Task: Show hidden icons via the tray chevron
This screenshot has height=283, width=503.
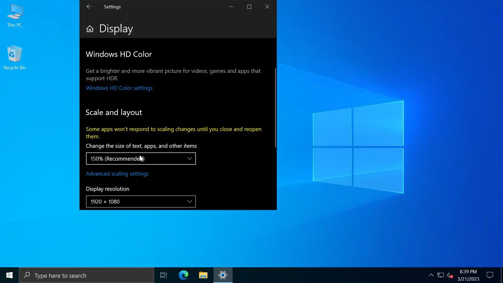Action: click(x=431, y=275)
